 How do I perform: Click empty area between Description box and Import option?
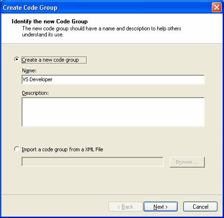click(x=113, y=136)
